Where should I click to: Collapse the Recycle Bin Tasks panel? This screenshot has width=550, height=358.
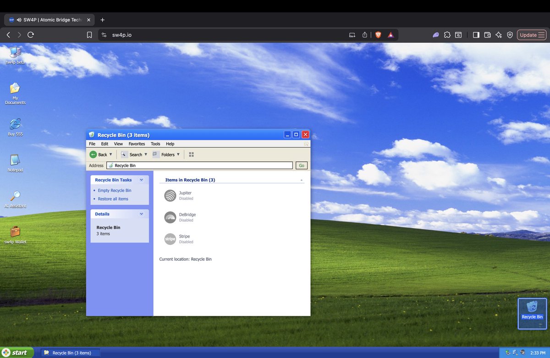pos(141,180)
